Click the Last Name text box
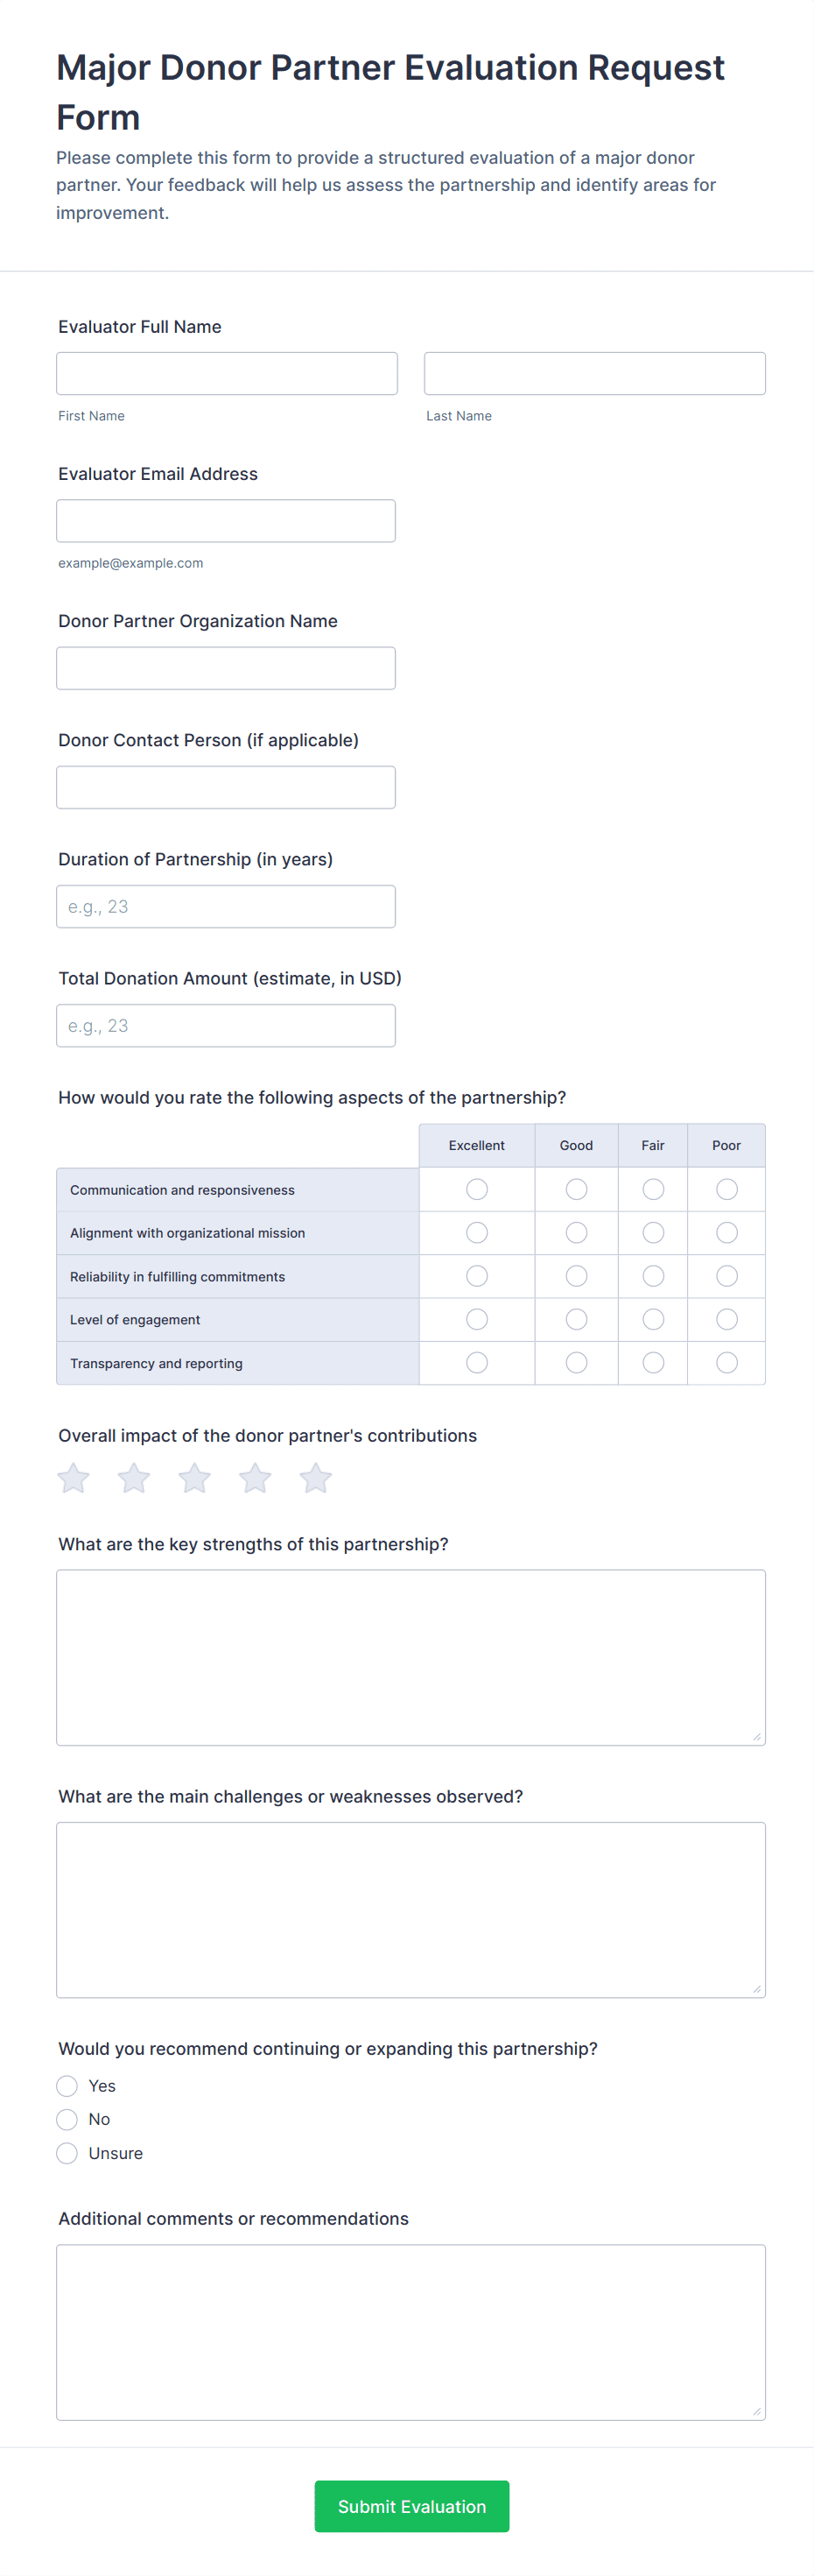 (x=594, y=373)
